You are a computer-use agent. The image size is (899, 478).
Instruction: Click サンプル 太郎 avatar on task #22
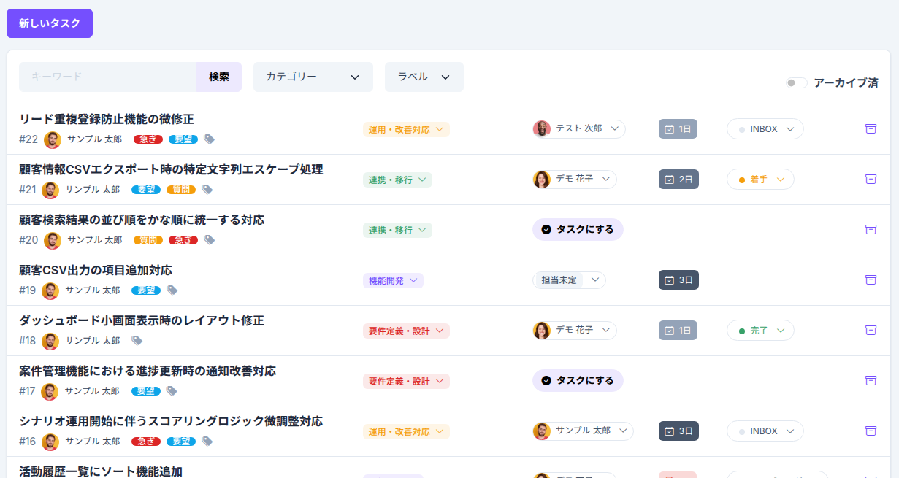tap(53, 139)
